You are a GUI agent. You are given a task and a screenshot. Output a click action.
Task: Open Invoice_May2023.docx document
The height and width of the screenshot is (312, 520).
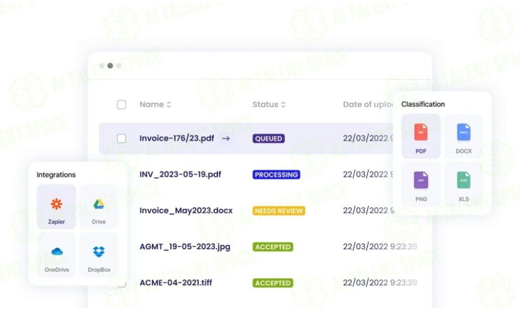pyautogui.click(x=186, y=211)
